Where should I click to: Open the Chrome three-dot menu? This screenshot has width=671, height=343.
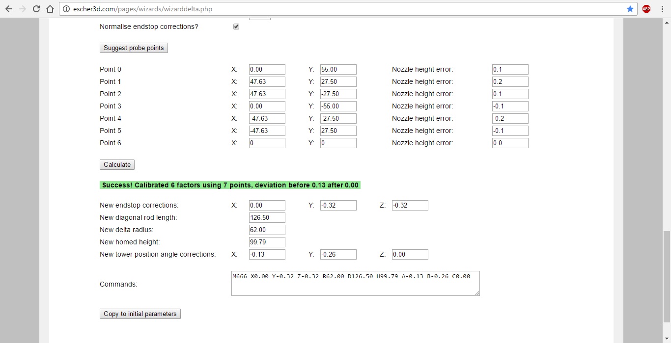(662, 9)
